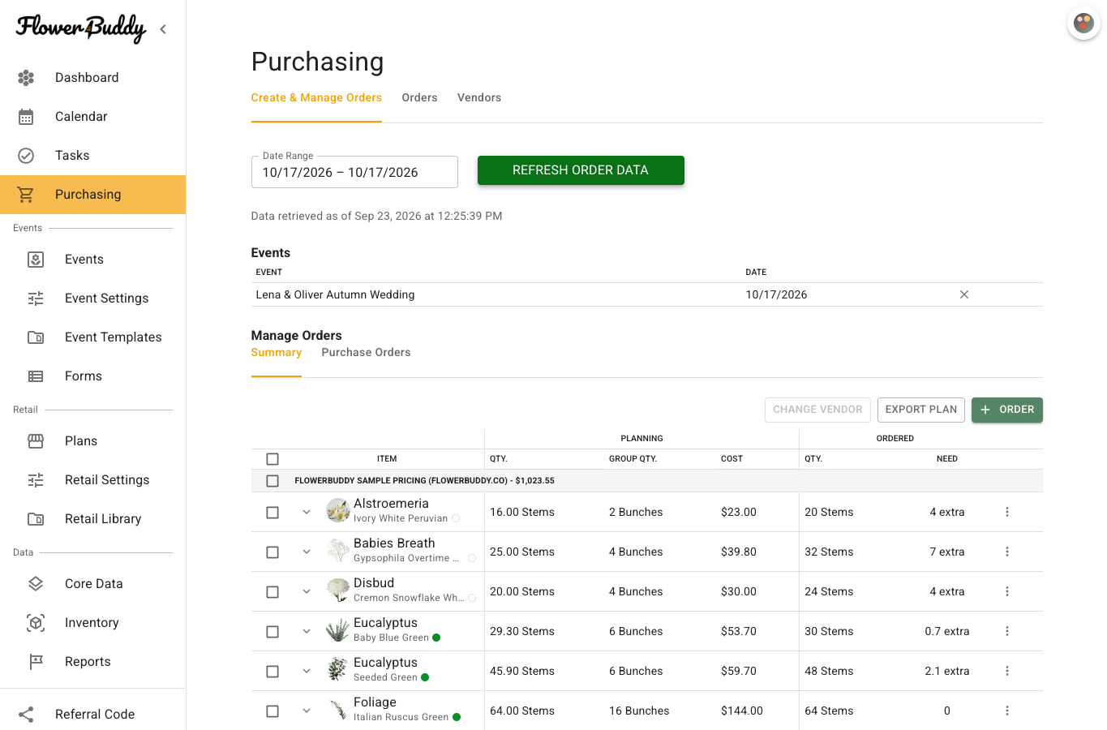This screenshot has width=1107, height=730.
Task: Select the Eucalyptus Baby Blue Green checkbox
Action: [x=272, y=632]
